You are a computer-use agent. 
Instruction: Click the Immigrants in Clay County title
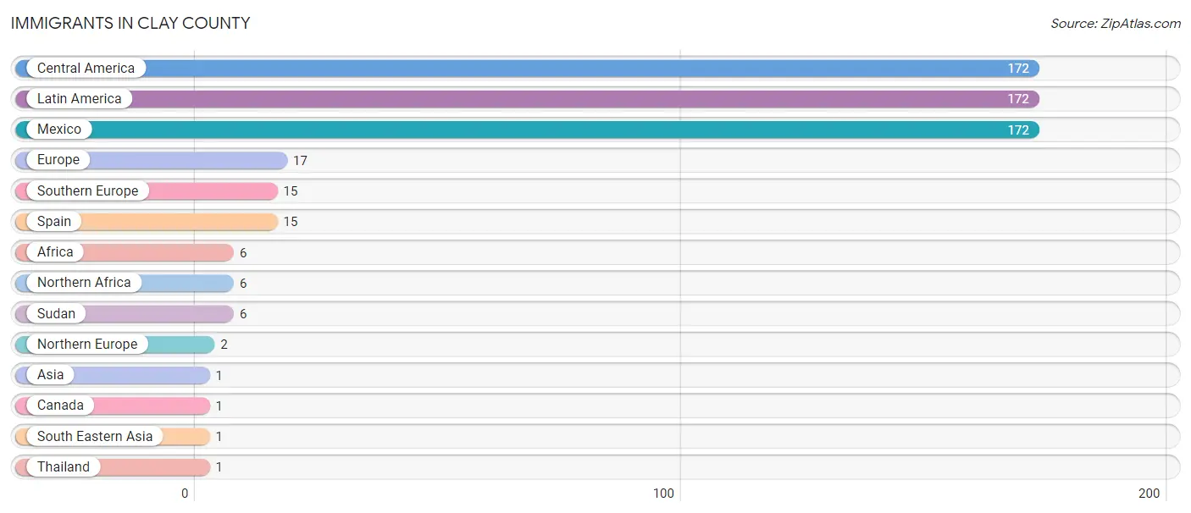[130, 24]
